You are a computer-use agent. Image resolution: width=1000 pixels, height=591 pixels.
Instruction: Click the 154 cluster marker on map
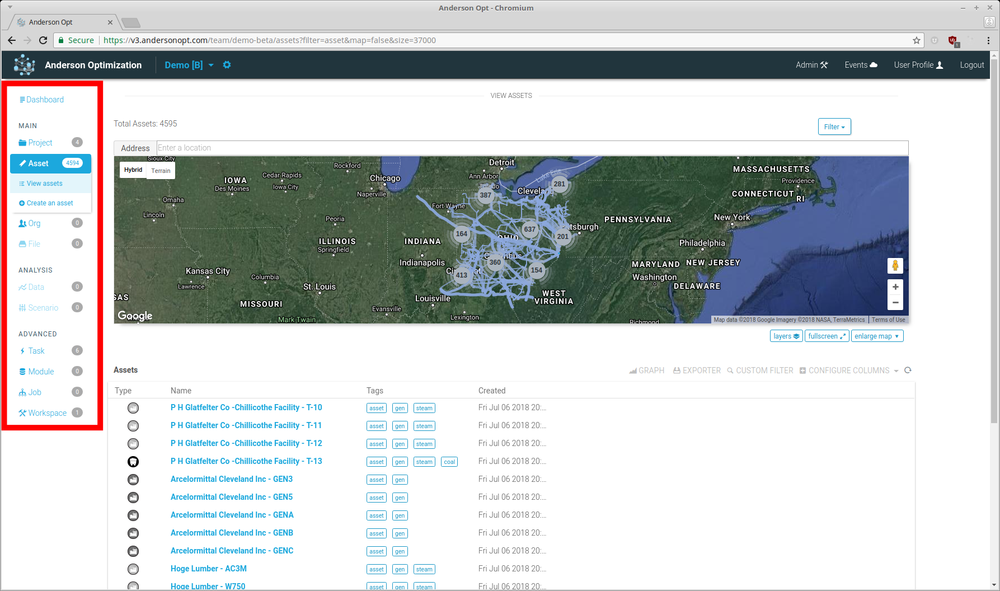pyautogui.click(x=536, y=270)
